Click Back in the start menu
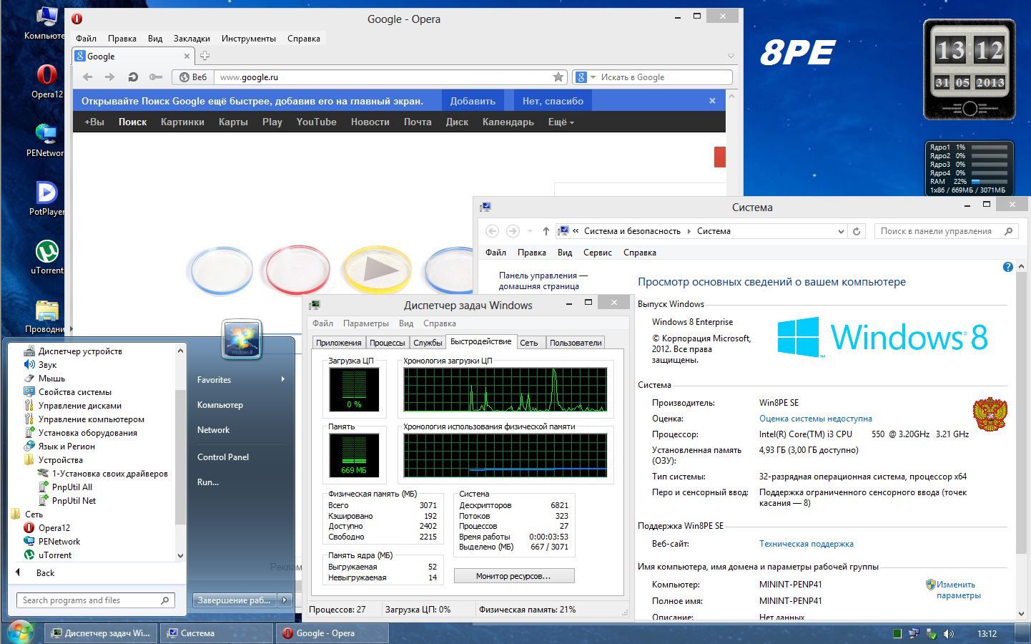 tap(45, 573)
